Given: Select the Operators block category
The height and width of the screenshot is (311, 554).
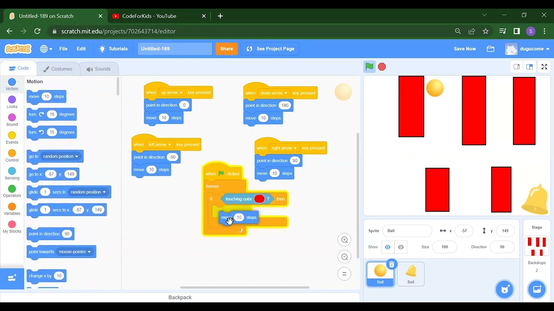Looking at the screenshot, I should pos(12,191).
